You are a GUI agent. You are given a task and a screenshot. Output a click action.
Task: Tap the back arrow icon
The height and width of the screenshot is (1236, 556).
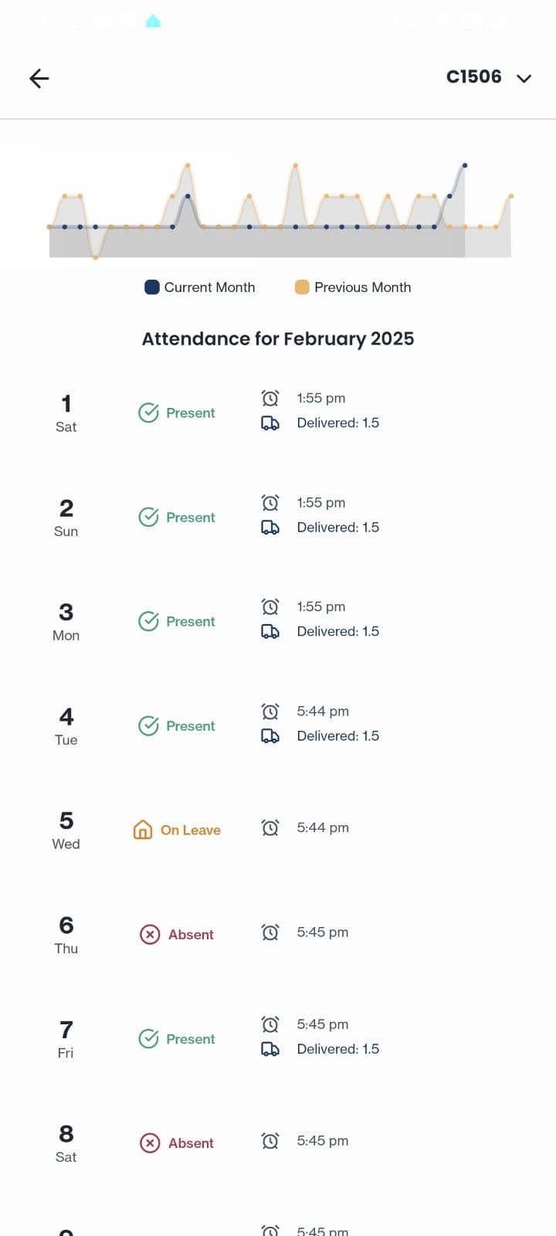(39, 78)
